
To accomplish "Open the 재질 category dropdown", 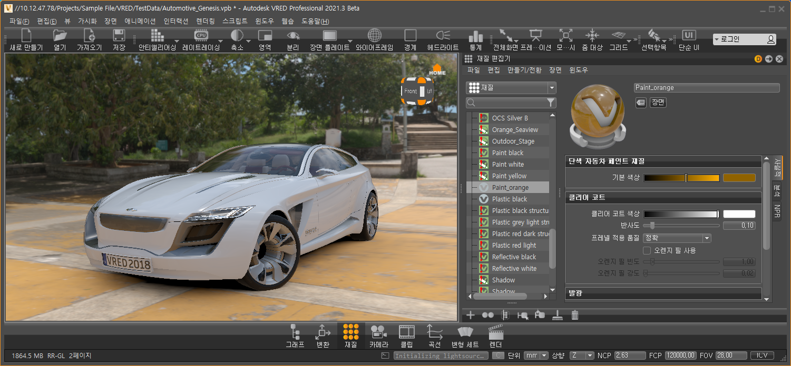I will click(x=511, y=88).
